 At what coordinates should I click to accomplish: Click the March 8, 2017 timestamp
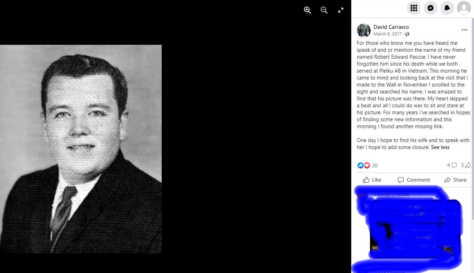click(387, 34)
